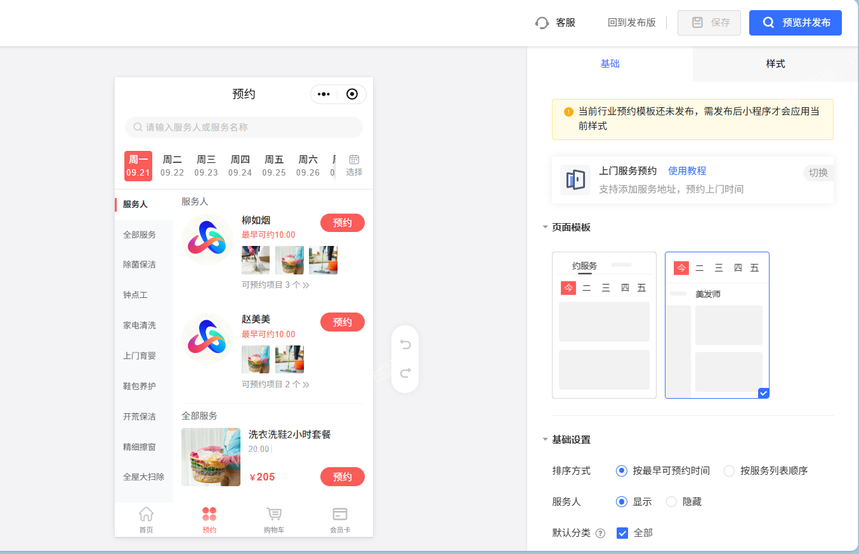Switch to the 基础 tab
This screenshot has width=859, height=554.
click(610, 64)
